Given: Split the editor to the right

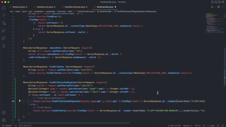Looking at the screenshot, I should pyautogui.click(x=219, y=7).
